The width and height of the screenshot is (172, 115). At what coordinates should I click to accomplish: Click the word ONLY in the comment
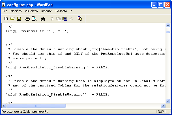(x=78, y=54)
